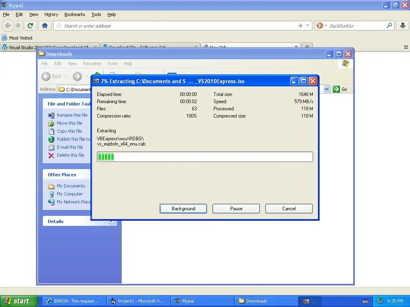Click the Copy this file link
The image size is (410, 307).
click(69, 131)
